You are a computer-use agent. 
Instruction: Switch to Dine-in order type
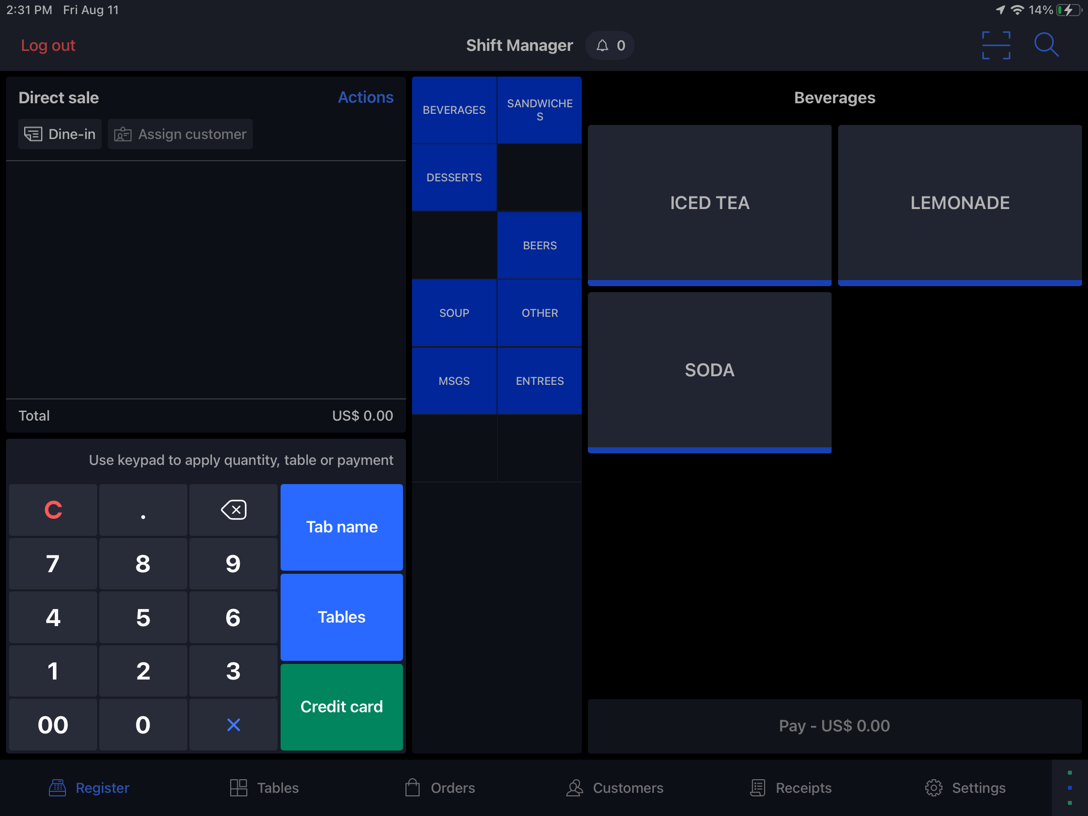pos(60,134)
